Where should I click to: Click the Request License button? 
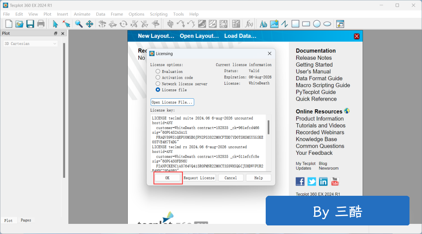pyautogui.click(x=199, y=178)
